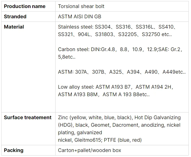This screenshot has height=157, width=191.
Task: Click the ASTM AISI DIN GB cell
Action: 79,17
